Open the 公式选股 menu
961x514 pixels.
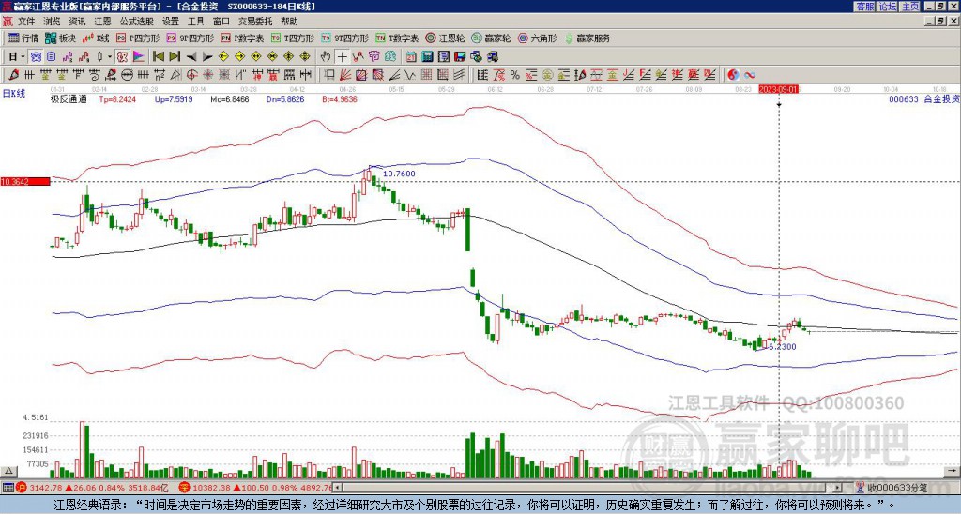click(x=137, y=22)
